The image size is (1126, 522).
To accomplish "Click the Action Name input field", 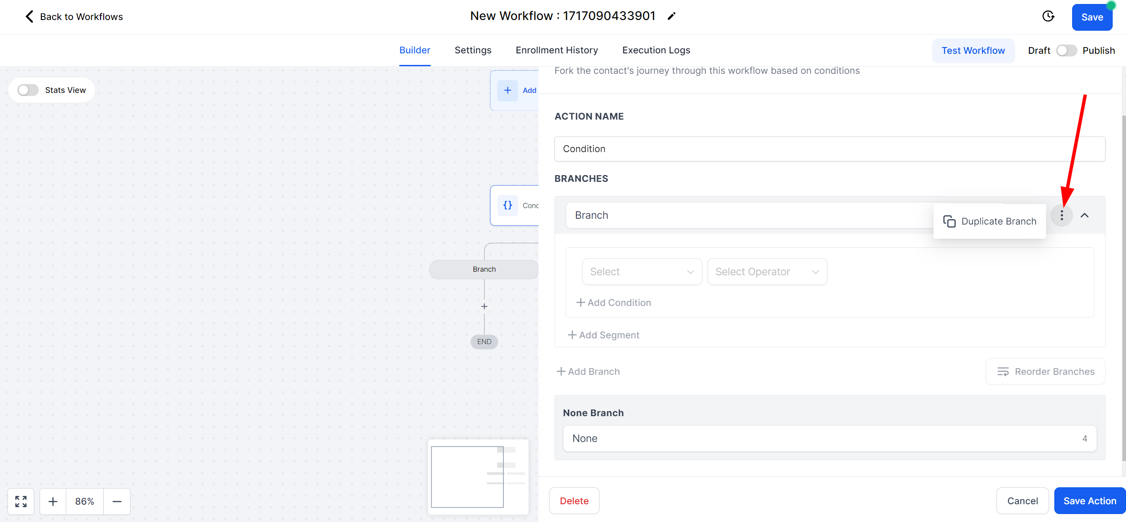I will point(829,149).
